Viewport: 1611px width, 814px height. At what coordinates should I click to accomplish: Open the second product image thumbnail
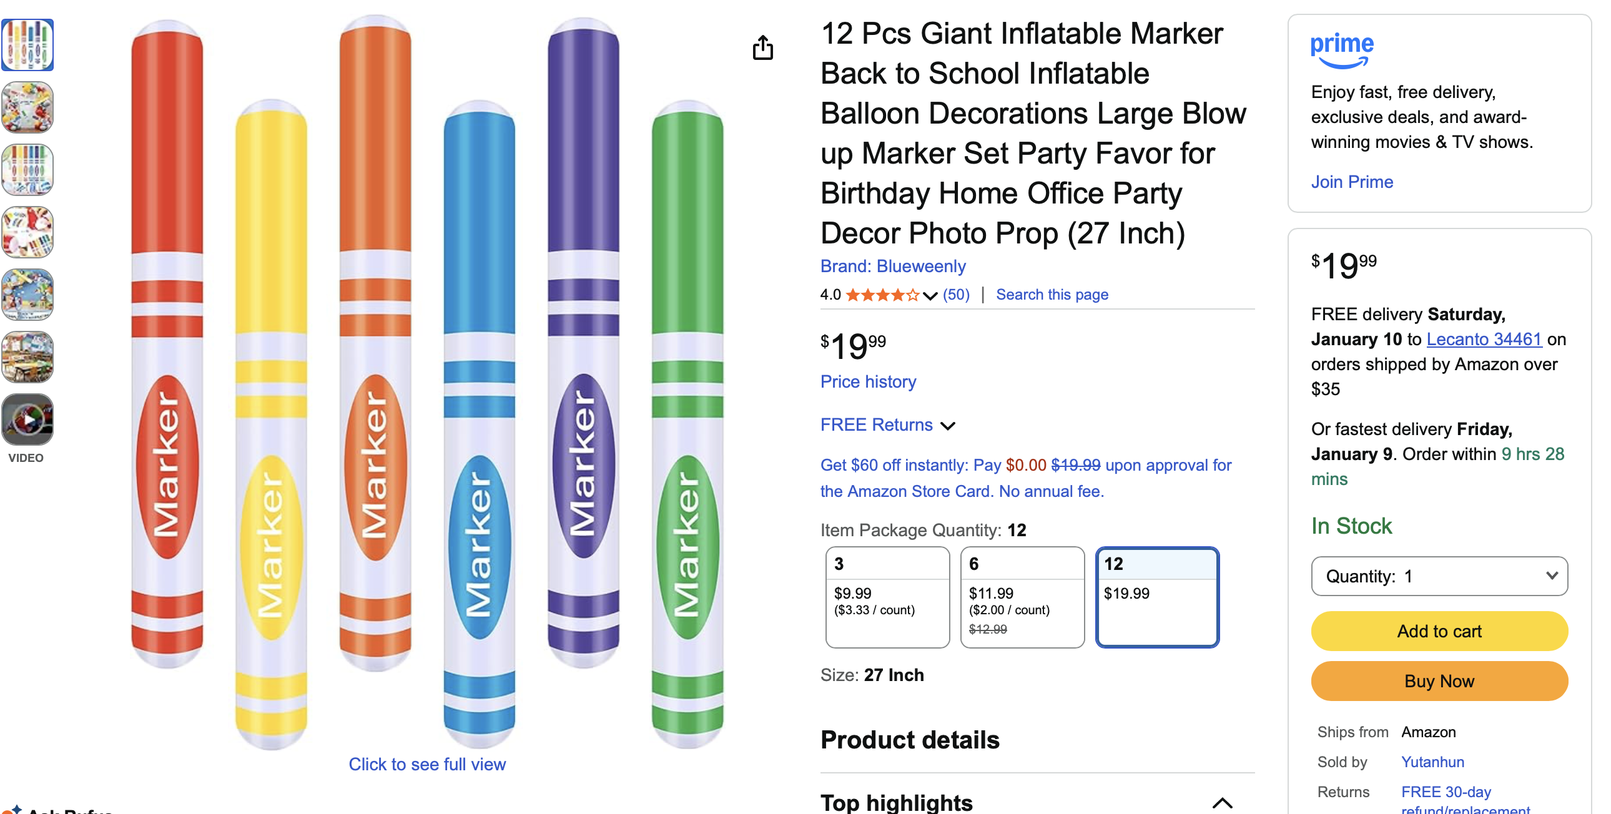pyautogui.click(x=27, y=107)
